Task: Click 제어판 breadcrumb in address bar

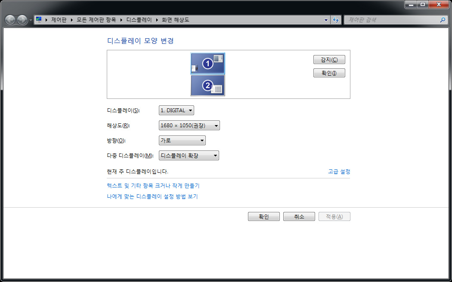Action: 59,20
